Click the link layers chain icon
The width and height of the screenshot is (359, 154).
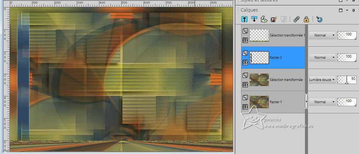tap(297, 20)
